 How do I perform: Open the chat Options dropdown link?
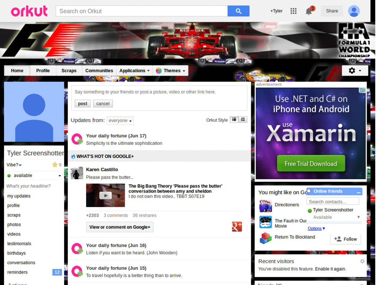pyautogui.click(x=316, y=228)
